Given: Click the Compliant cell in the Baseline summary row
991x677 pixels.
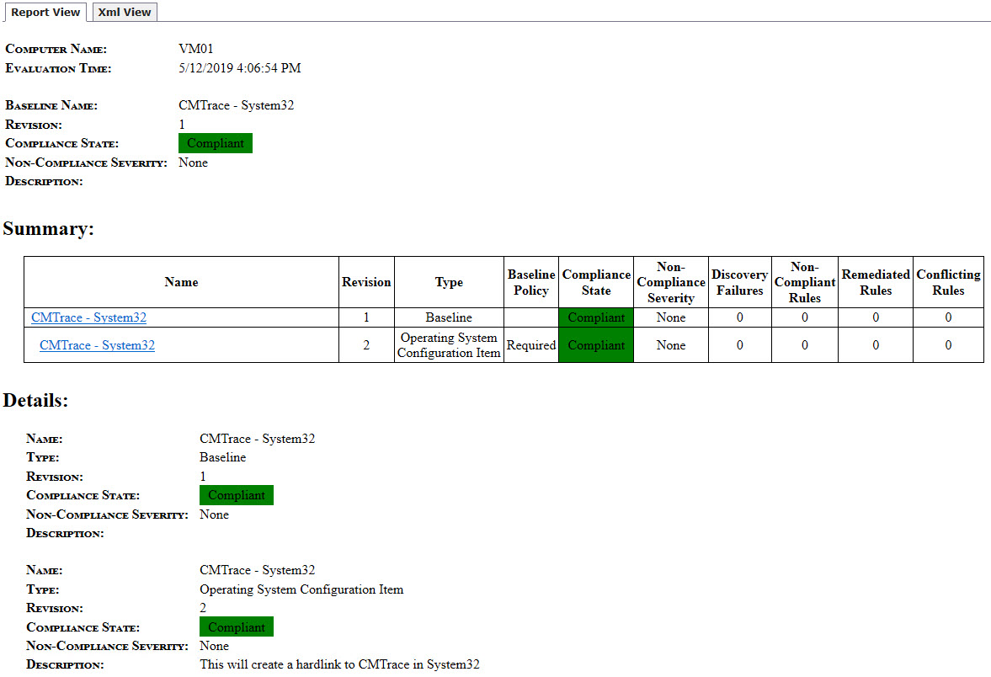Looking at the screenshot, I should click(x=596, y=317).
